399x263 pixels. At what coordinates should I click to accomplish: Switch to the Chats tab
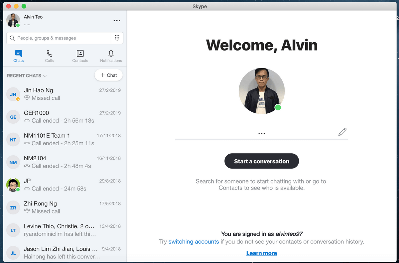[19, 56]
